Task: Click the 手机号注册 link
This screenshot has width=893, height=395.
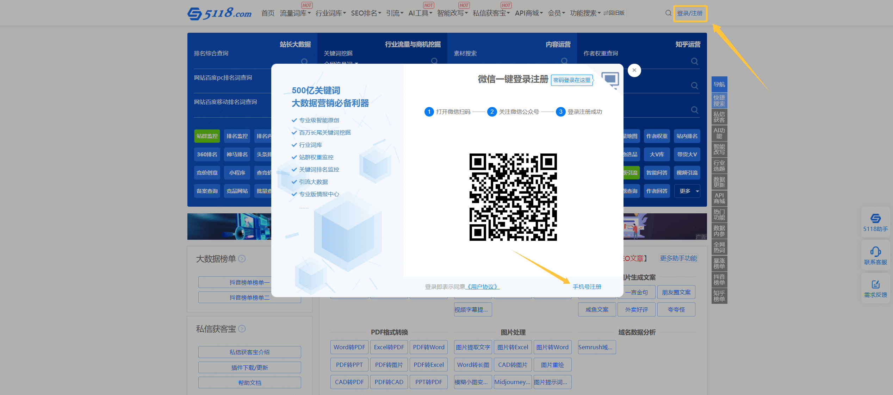Action: 587,287
